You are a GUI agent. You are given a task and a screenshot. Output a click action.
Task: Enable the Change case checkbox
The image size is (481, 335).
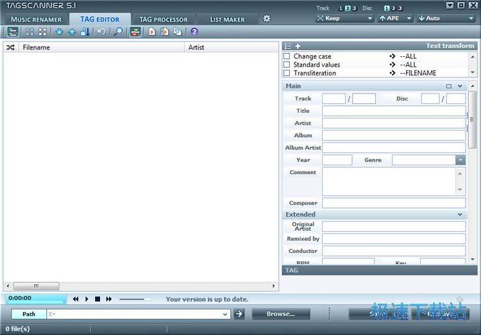click(287, 56)
